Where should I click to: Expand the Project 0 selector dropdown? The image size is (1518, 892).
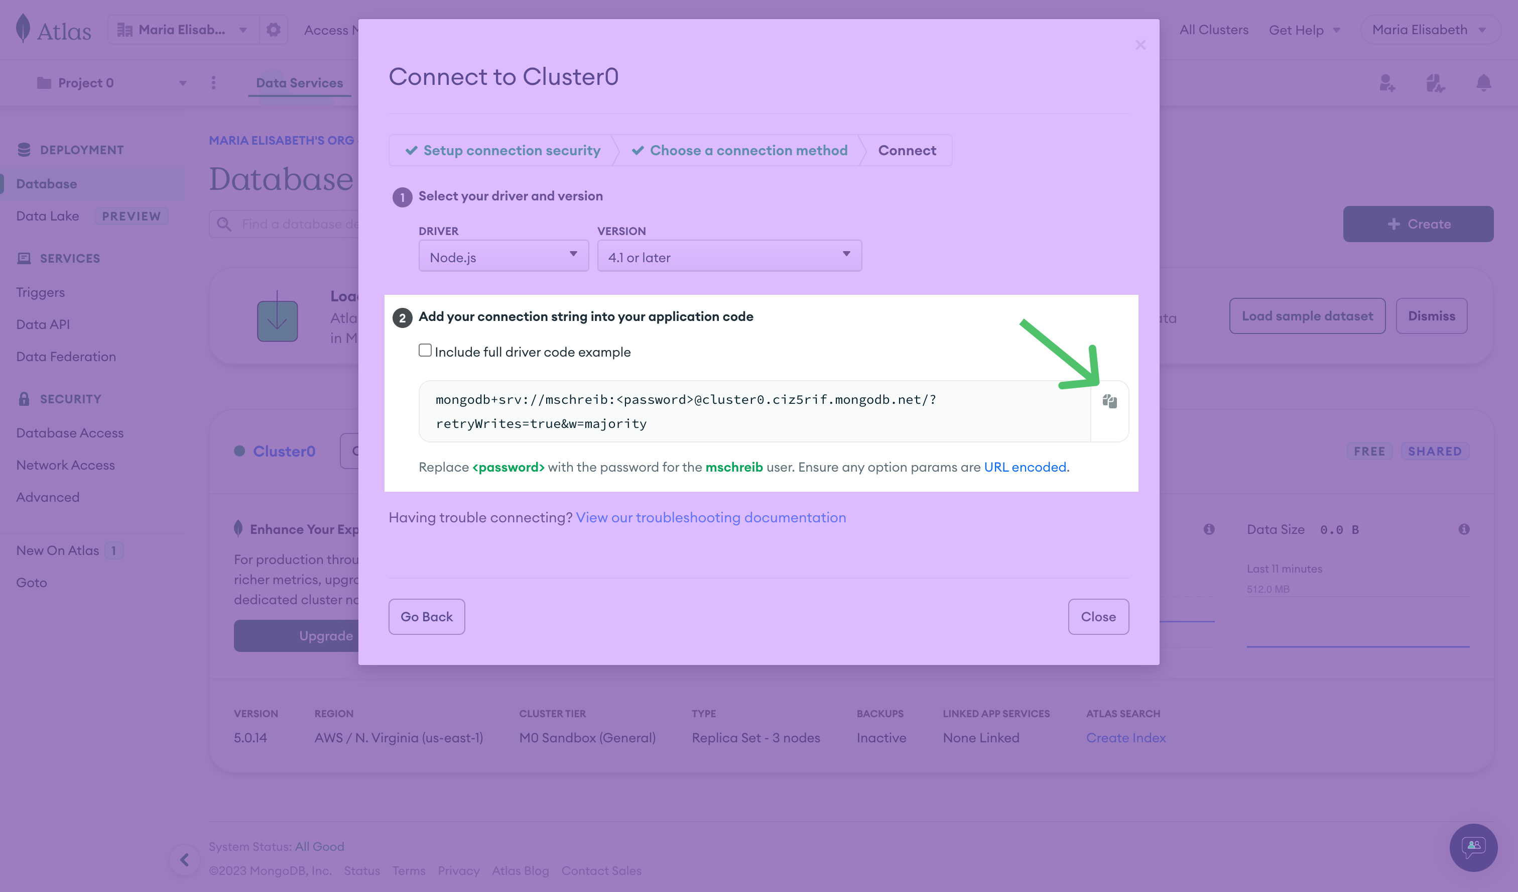tap(181, 82)
